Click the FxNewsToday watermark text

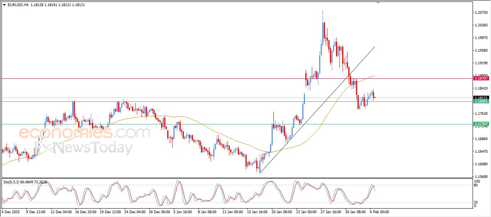[x=84, y=147]
